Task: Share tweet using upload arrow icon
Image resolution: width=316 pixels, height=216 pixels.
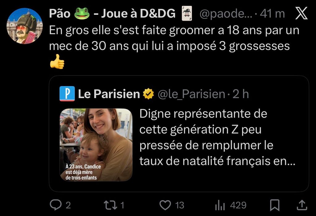Action: (302, 205)
